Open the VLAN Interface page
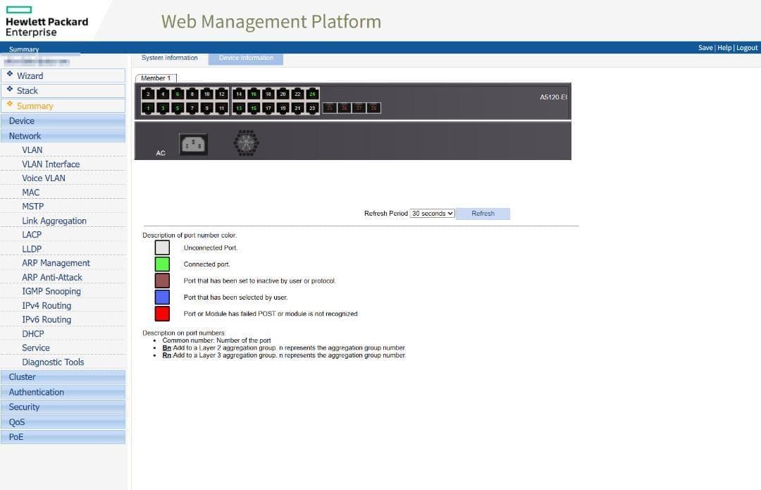The height and width of the screenshot is (490, 761). (51, 164)
